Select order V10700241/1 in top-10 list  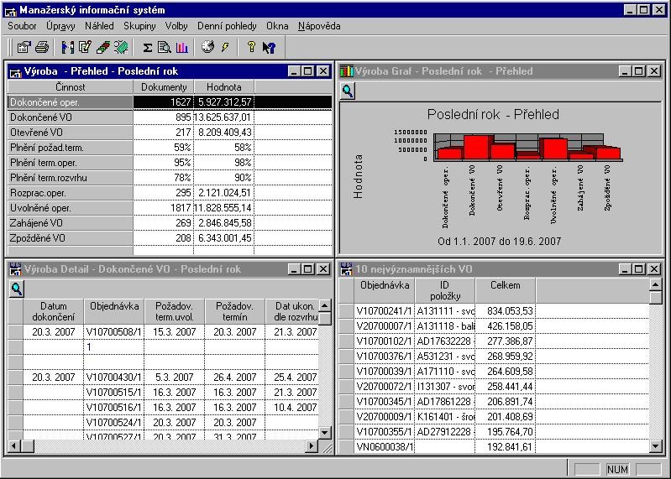tap(384, 310)
